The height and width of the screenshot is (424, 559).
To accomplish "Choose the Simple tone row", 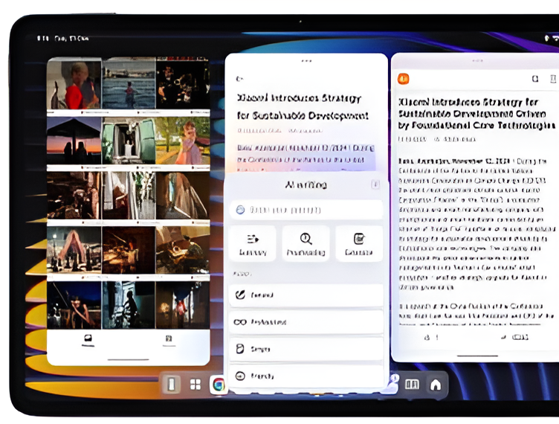I will coord(306,349).
